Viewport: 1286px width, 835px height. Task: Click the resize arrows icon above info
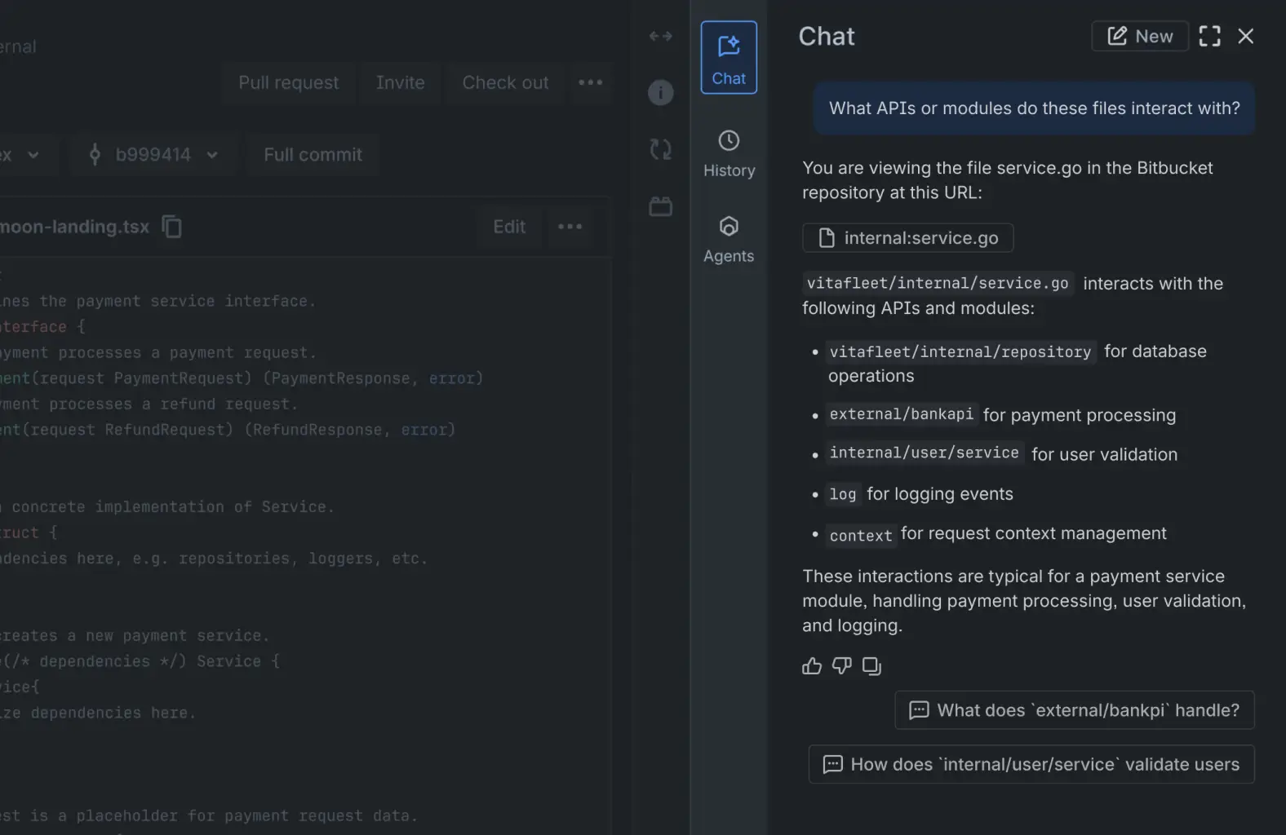coord(660,36)
